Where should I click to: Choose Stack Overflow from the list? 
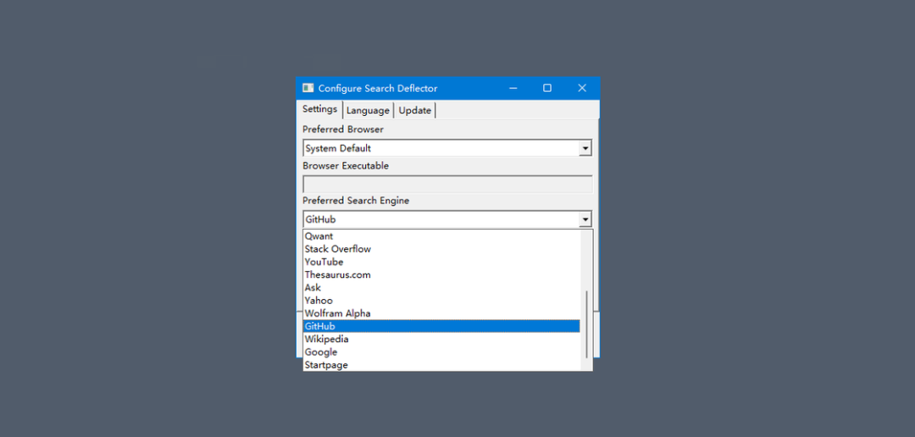pos(441,249)
